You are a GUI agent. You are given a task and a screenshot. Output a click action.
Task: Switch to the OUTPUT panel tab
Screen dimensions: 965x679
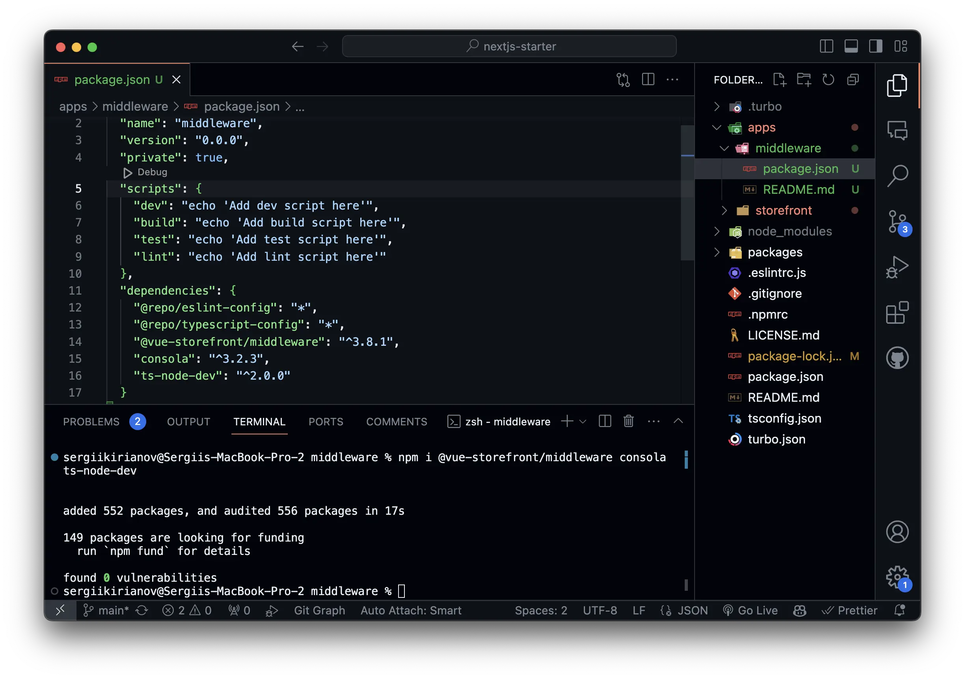pos(188,421)
